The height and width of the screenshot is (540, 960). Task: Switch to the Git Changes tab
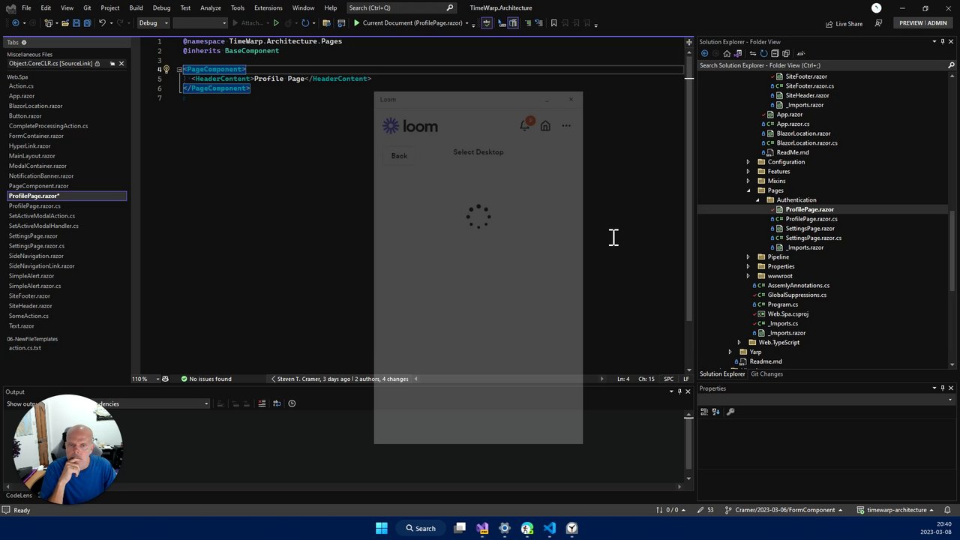(x=766, y=373)
